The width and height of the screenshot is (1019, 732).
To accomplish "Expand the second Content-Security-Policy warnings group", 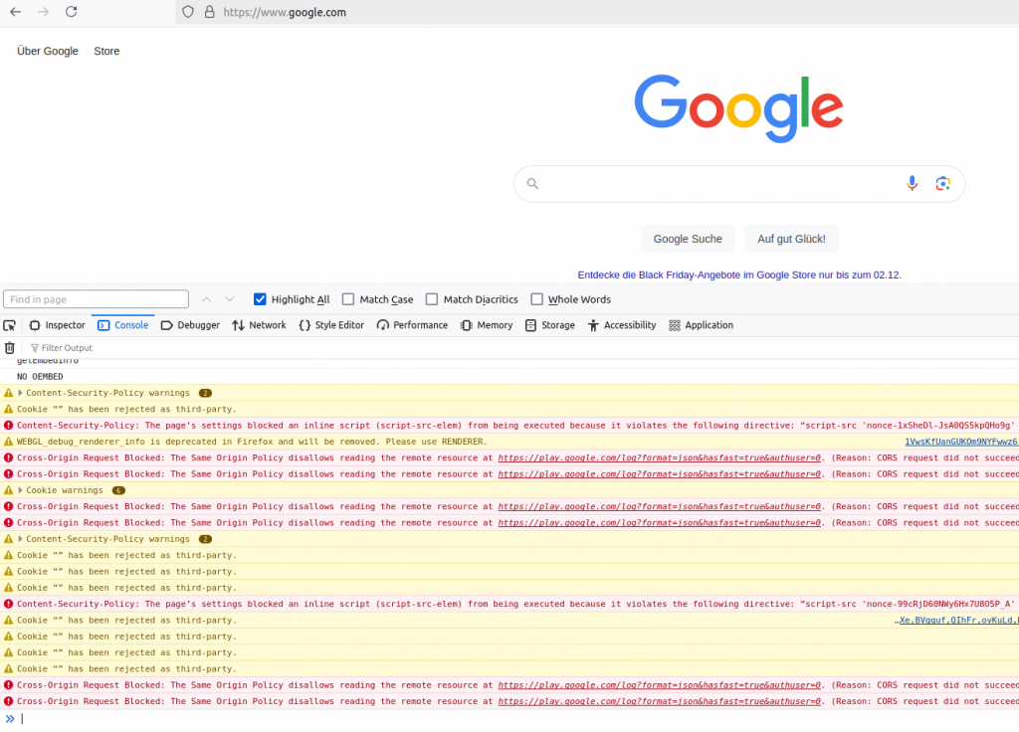I will (x=20, y=539).
